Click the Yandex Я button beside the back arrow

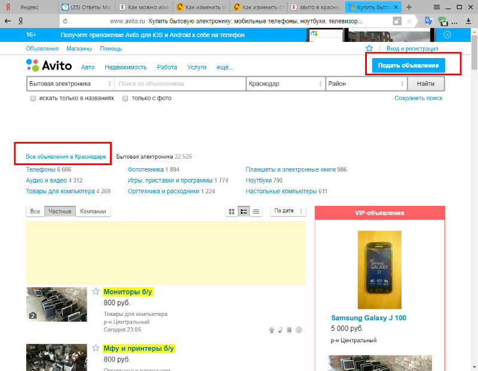point(21,21)
